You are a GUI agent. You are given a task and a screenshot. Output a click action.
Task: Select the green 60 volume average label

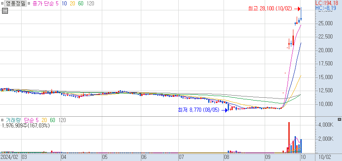click(52, 120)
